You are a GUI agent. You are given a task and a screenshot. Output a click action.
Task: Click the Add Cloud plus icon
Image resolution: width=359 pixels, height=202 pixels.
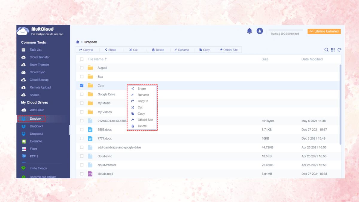[24, 110]
